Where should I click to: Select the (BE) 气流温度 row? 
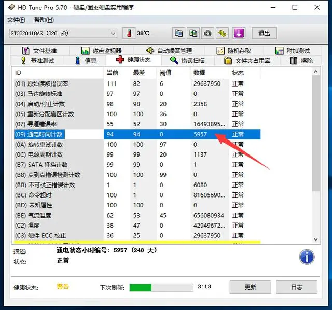point(137,216)
